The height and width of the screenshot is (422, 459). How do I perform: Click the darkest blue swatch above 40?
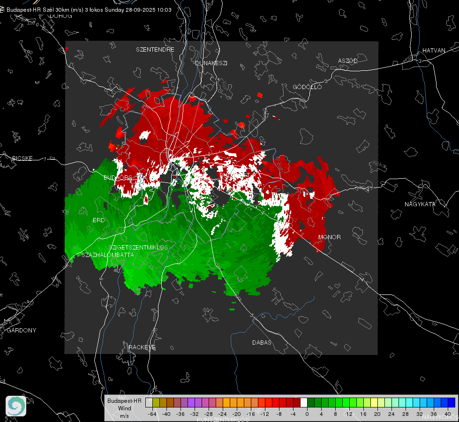point(451,403)
